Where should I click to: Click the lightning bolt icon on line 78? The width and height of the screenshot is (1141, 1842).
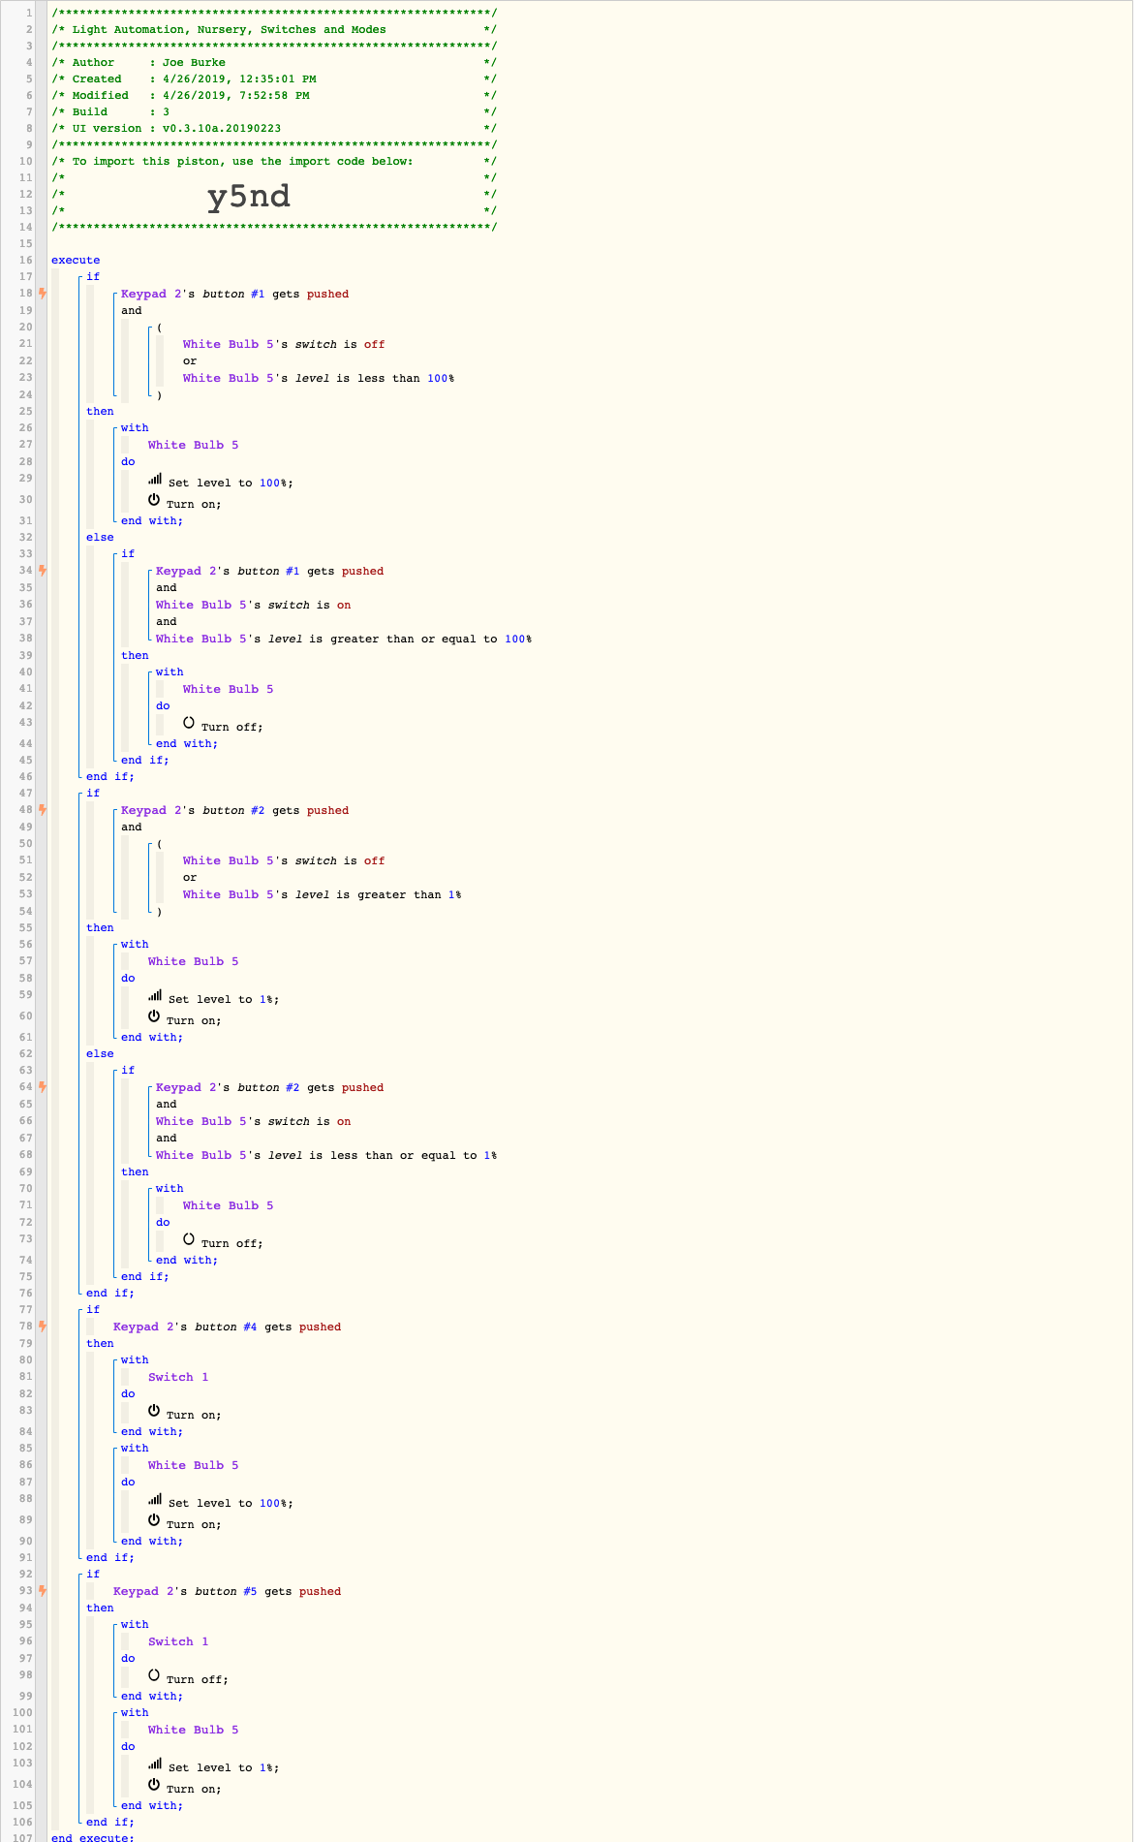click(x=43, y=1327)
